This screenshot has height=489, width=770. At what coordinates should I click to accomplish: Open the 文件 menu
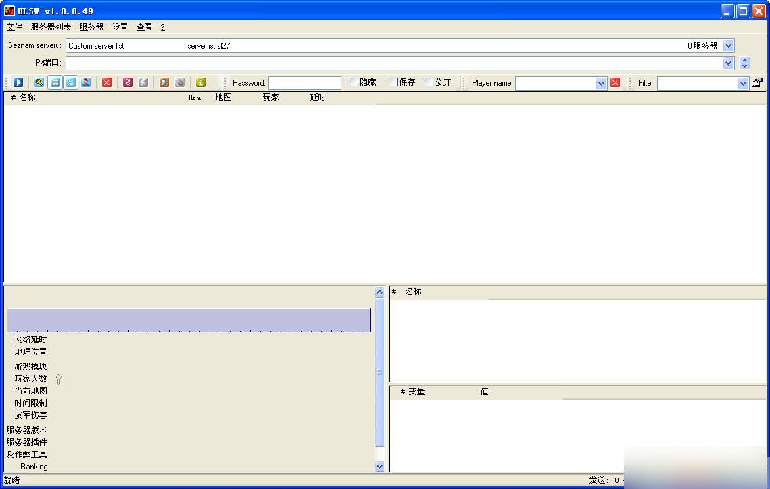[14, 27]
